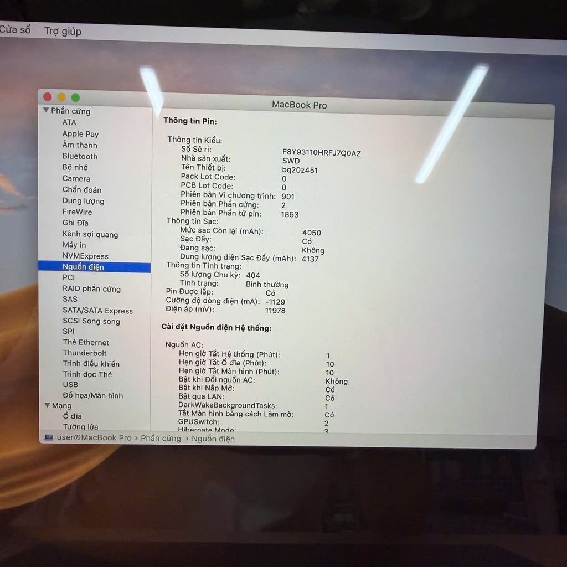Select Bộ nhớ in the sidebar
The image size is (567, 567).
(x=75, y=167)
